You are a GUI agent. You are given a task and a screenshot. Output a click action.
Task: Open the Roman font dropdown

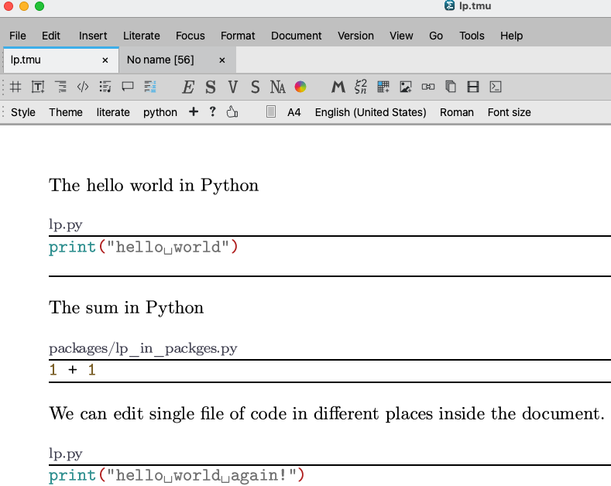click(457, 112)
